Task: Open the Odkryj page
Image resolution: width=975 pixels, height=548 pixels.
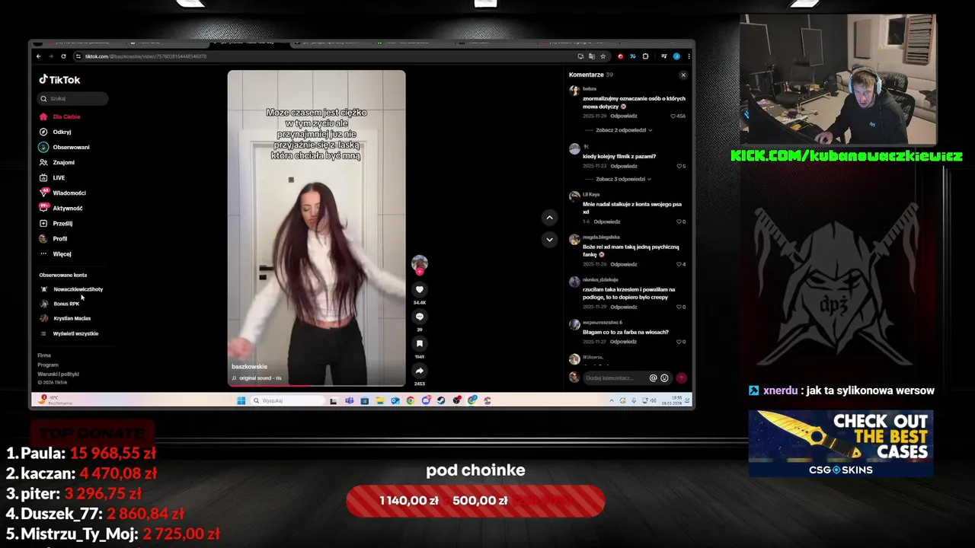Action: pos(56,132)
